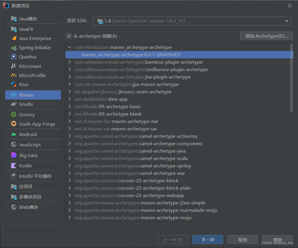Image resolution: width=298 pixels, height=248 pixels.
Task: Click the 上一步 (P) button
Action: [x=173, y=240]
